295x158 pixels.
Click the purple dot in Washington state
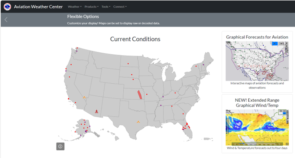(77, 51)
